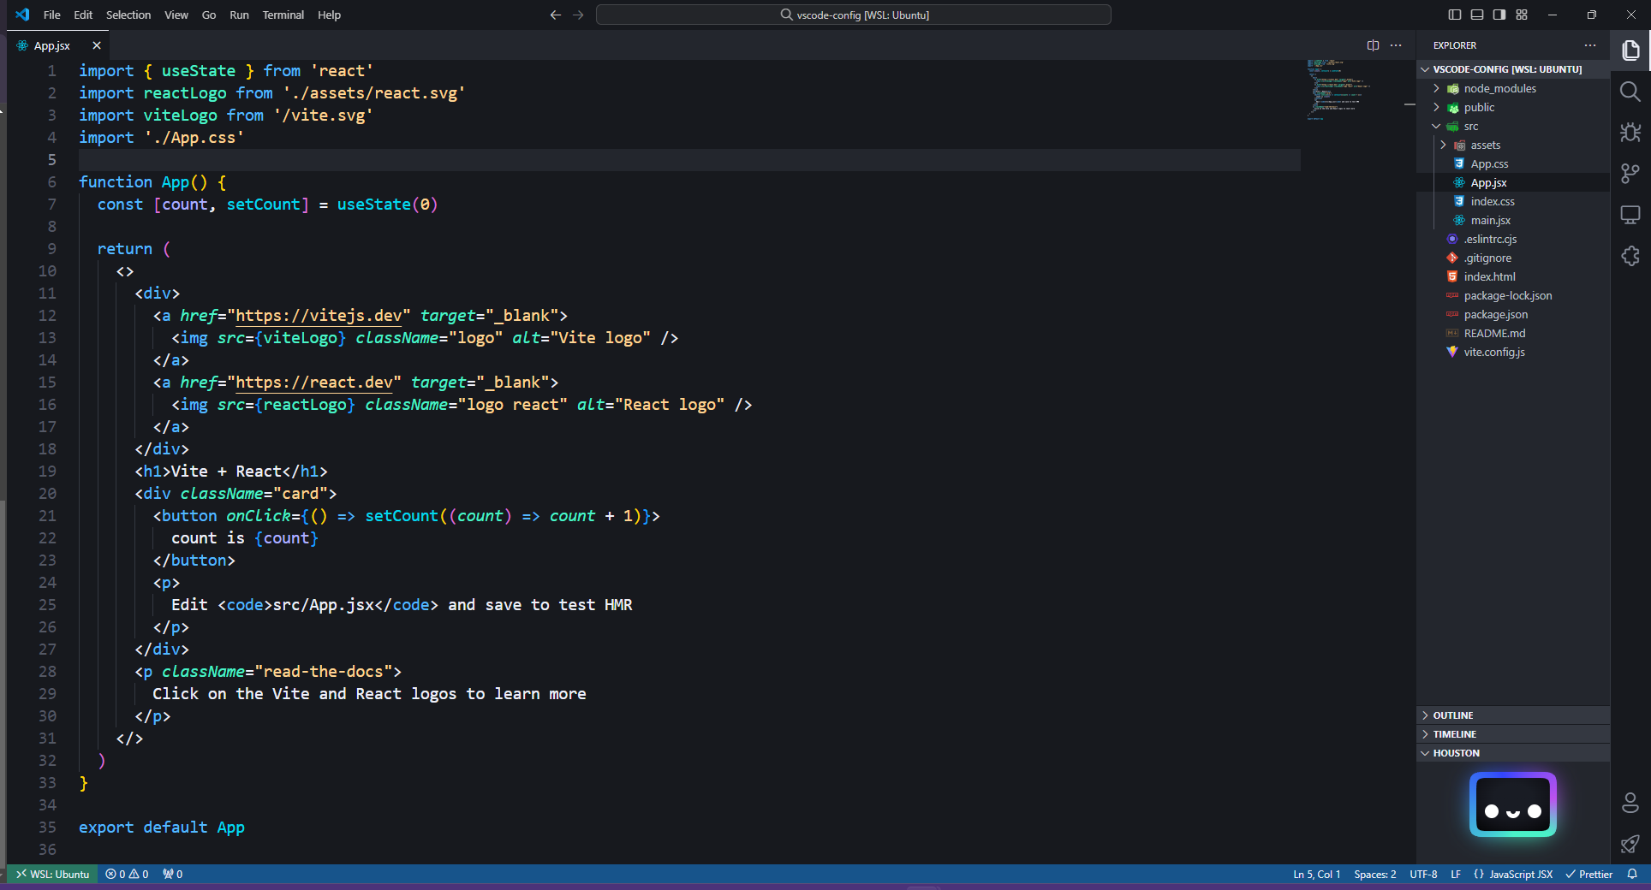
Task: Expand the node_modules folder
Action: coord(1499,89)
